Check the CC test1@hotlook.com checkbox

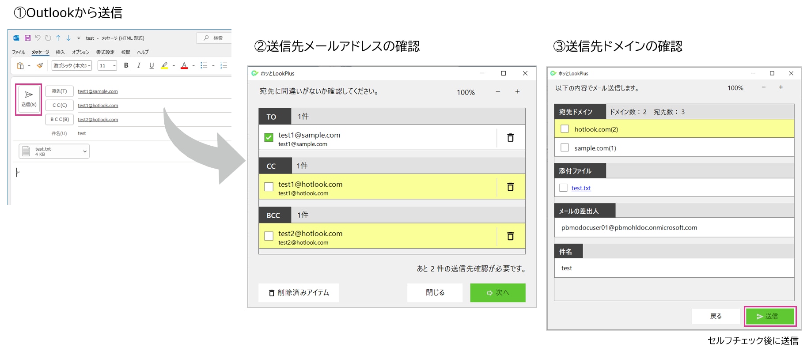(269, 187)
